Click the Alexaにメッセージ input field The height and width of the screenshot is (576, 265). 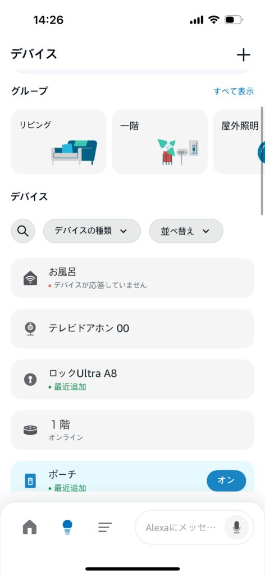click(x=181, y=528)
